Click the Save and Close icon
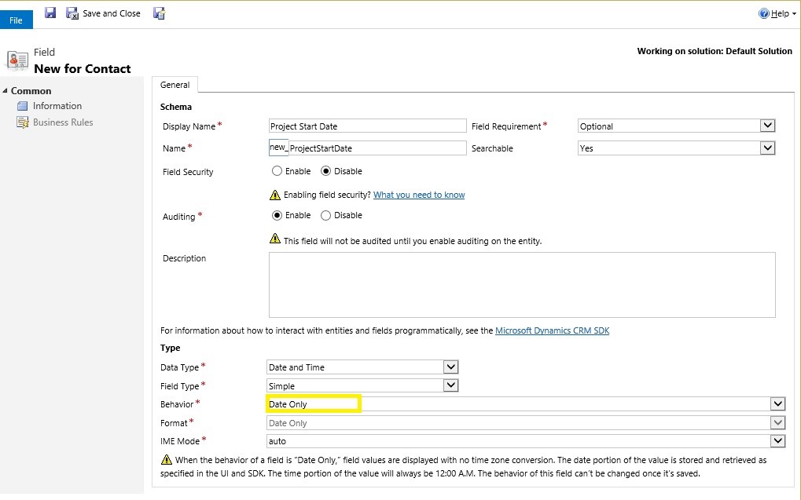The image size is (801, 500). pos(72,13)
